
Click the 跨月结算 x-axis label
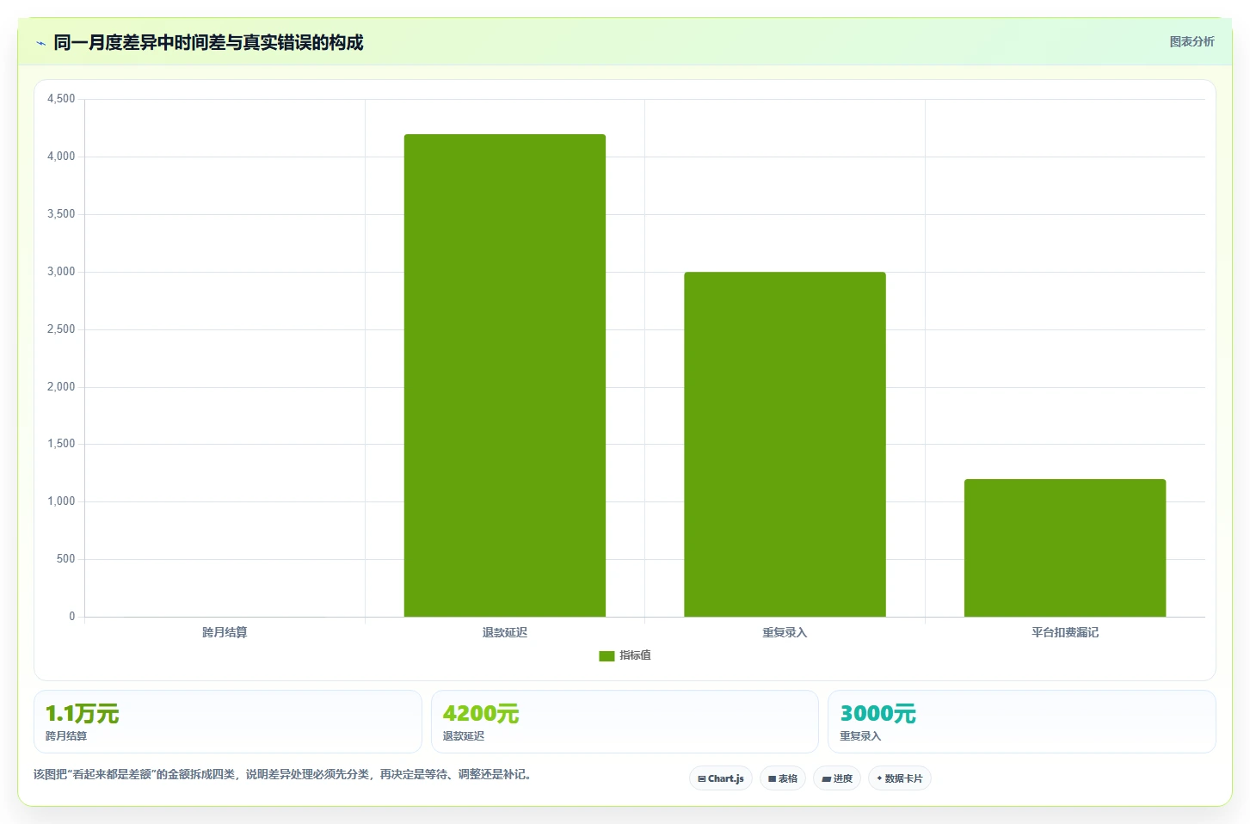225,632
